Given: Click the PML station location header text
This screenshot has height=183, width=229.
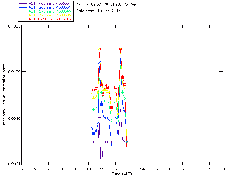Looking at the screenshot, I should 106,5.
